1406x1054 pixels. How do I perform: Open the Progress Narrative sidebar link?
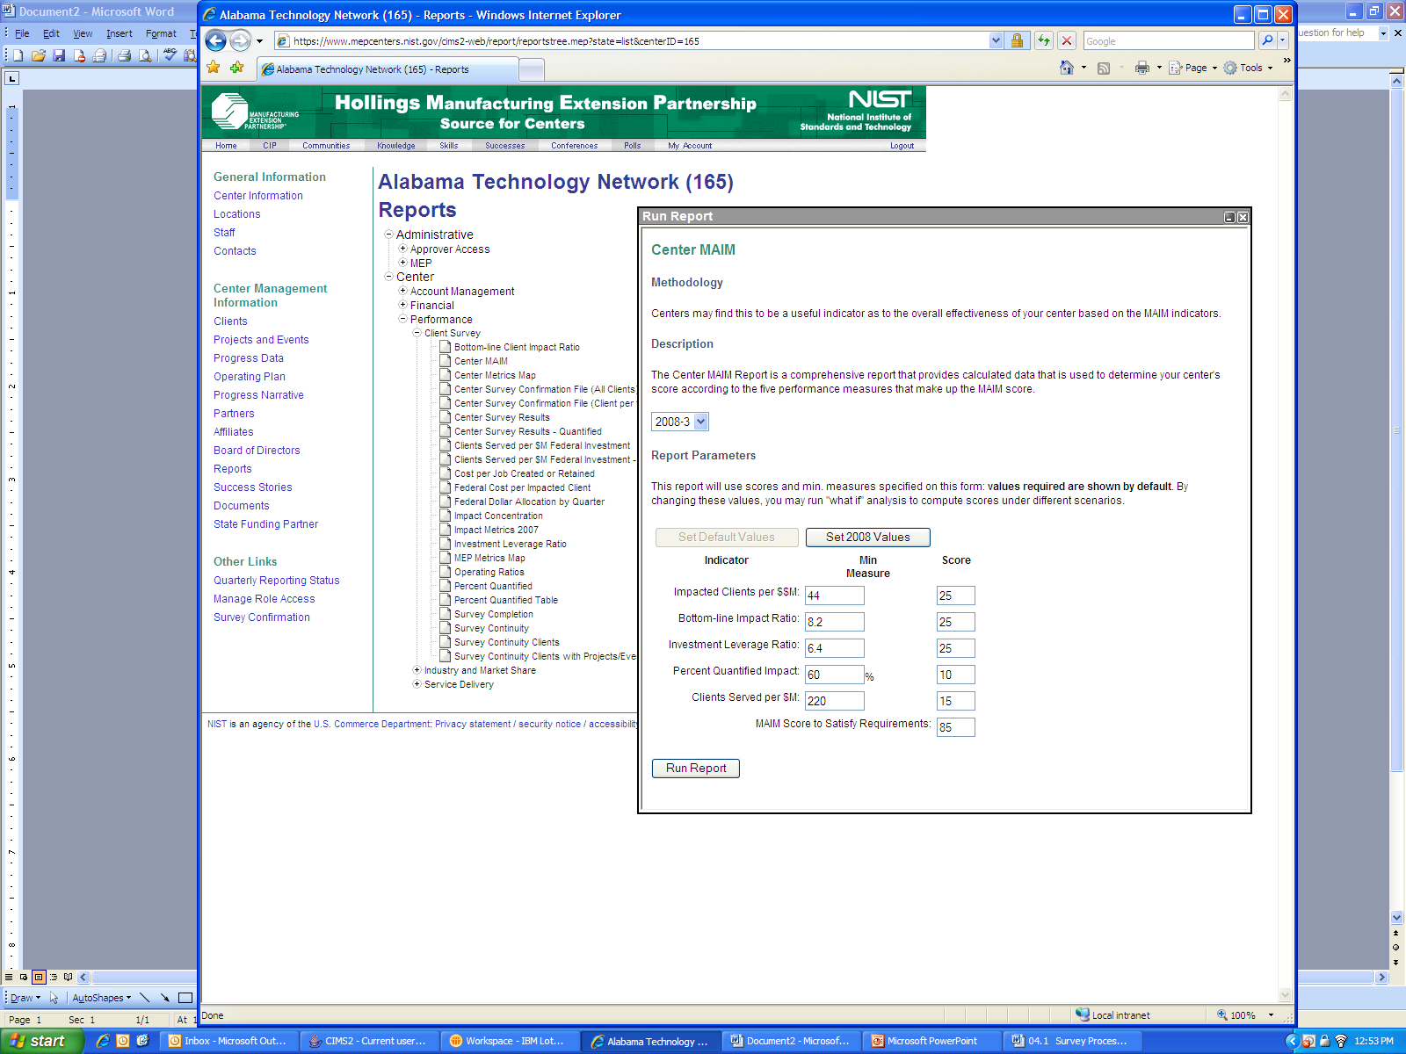pos(258,395)
